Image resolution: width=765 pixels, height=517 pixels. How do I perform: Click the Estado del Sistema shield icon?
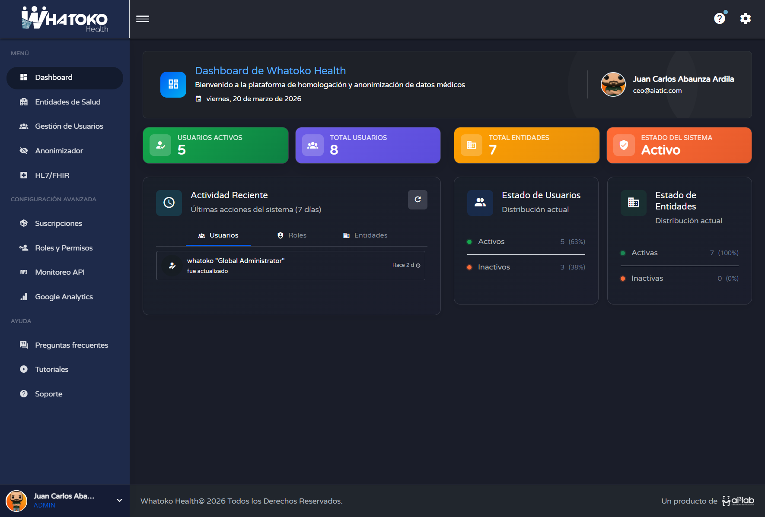pos(624,145)
